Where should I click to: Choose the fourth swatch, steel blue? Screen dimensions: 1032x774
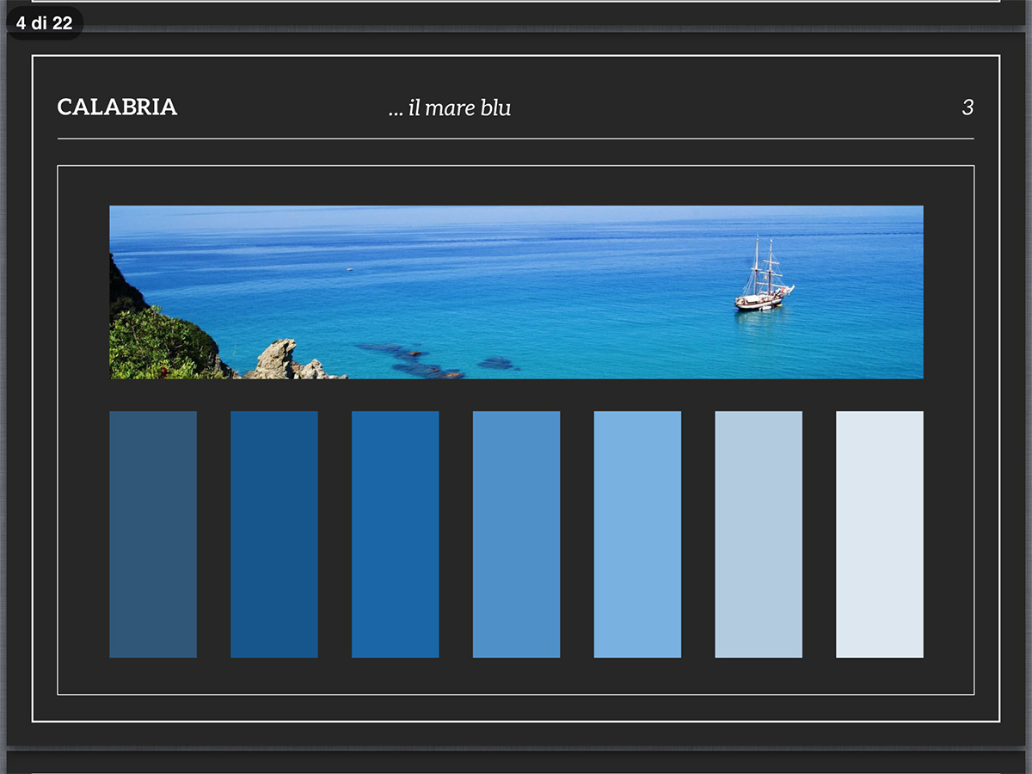pos(516,534)
